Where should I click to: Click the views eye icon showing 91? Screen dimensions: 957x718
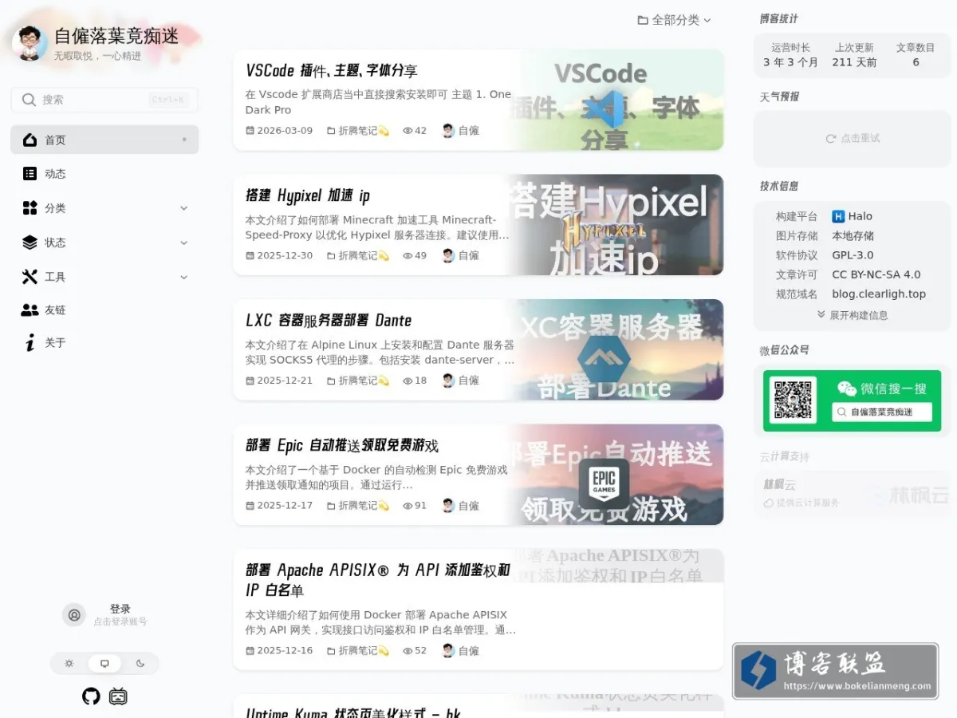coord(408,506)
